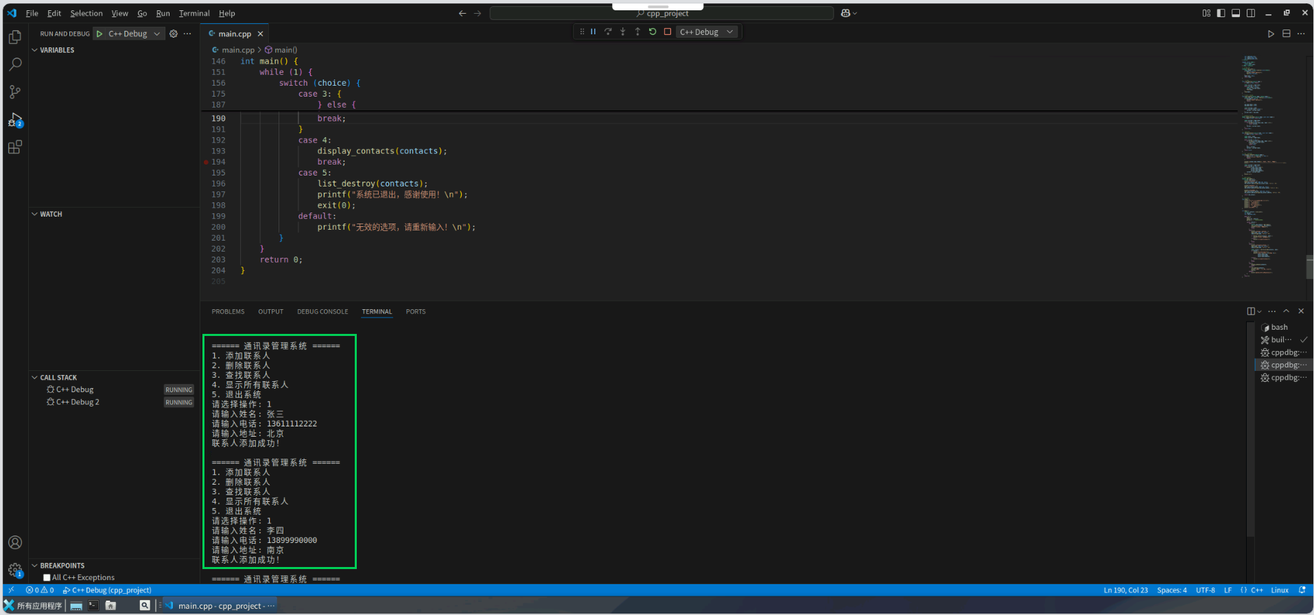This screenshot has height=615, width=1314.
Task: Open debug session selector dropdown in toolbar
Action: pyautogui.click(x=707, y=32)
